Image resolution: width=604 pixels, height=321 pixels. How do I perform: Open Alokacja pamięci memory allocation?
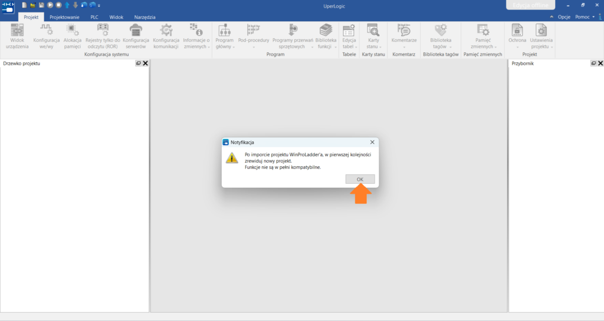(x=73, y=37)
